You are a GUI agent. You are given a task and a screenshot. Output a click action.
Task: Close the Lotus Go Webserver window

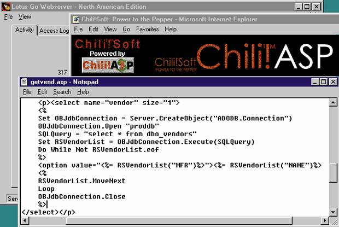317,7
